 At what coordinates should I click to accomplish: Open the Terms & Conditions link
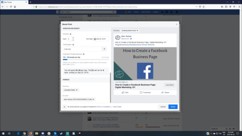pyautogui.click(x=104, y=107)
